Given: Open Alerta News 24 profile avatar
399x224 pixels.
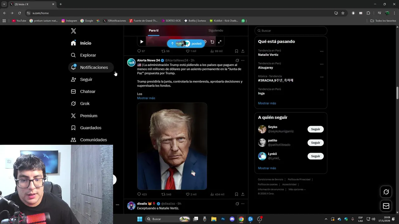Looking at the screenshot, I should click(x=131, y=62).
